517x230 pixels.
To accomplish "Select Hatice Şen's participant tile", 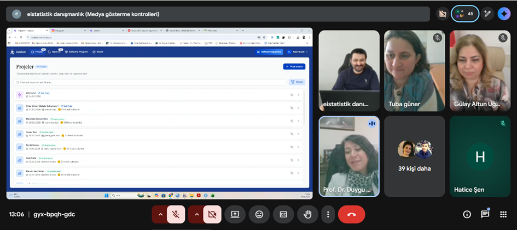I will 480,156.
